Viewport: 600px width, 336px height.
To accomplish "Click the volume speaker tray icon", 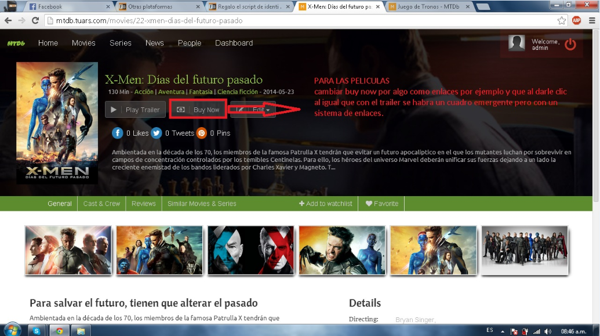I will 548,331.
